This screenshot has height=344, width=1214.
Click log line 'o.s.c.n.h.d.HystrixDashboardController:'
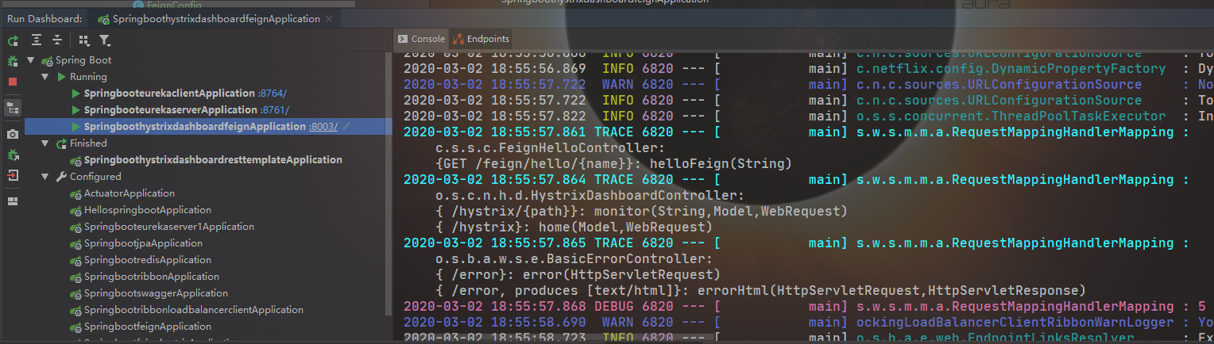[590, 195]
